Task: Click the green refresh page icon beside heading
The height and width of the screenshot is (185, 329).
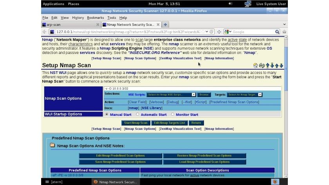Action: coord(262,66)
